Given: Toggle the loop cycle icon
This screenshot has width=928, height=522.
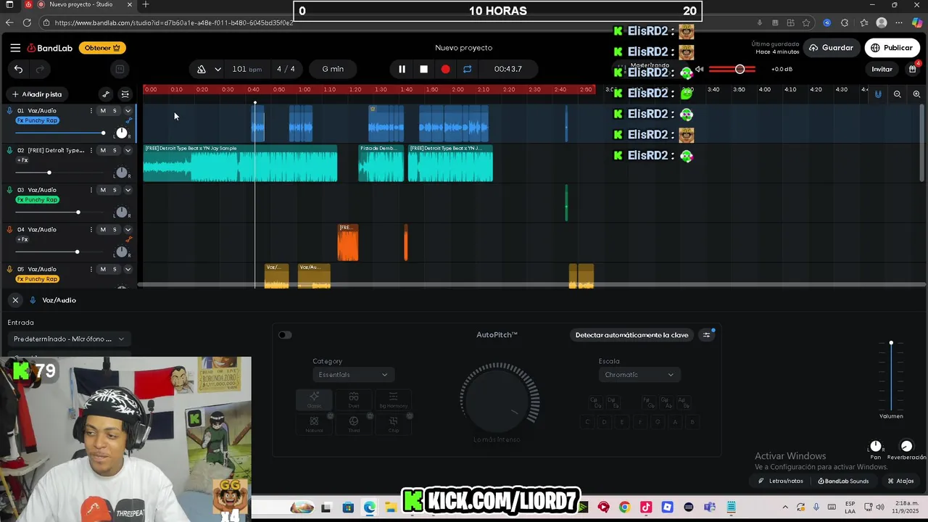Looking at the screenshot, I should [x=467, y=69].
